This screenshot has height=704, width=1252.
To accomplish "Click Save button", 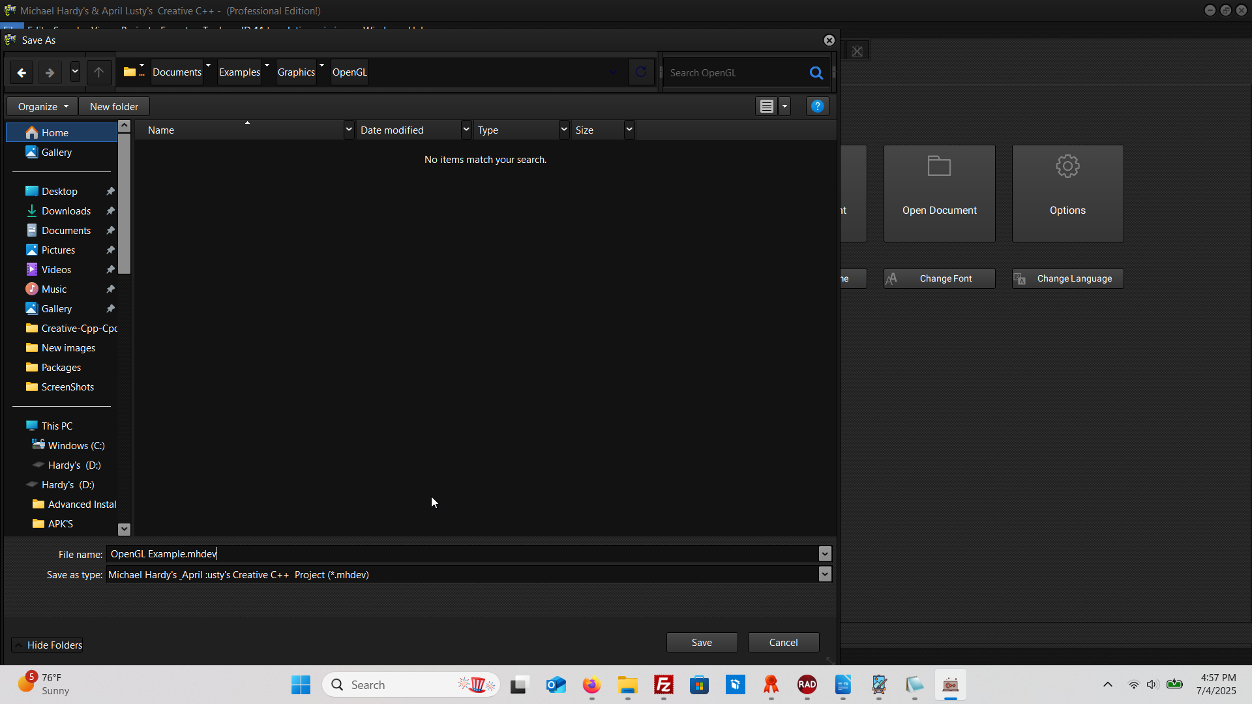I will (702, 642).
